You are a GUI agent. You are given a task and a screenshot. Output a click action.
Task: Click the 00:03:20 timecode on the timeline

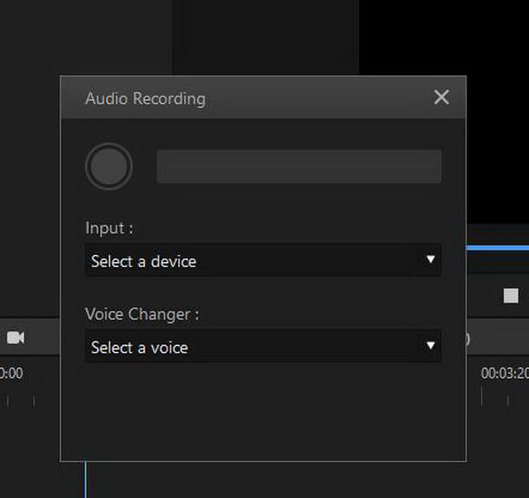[x=505, y=373]
